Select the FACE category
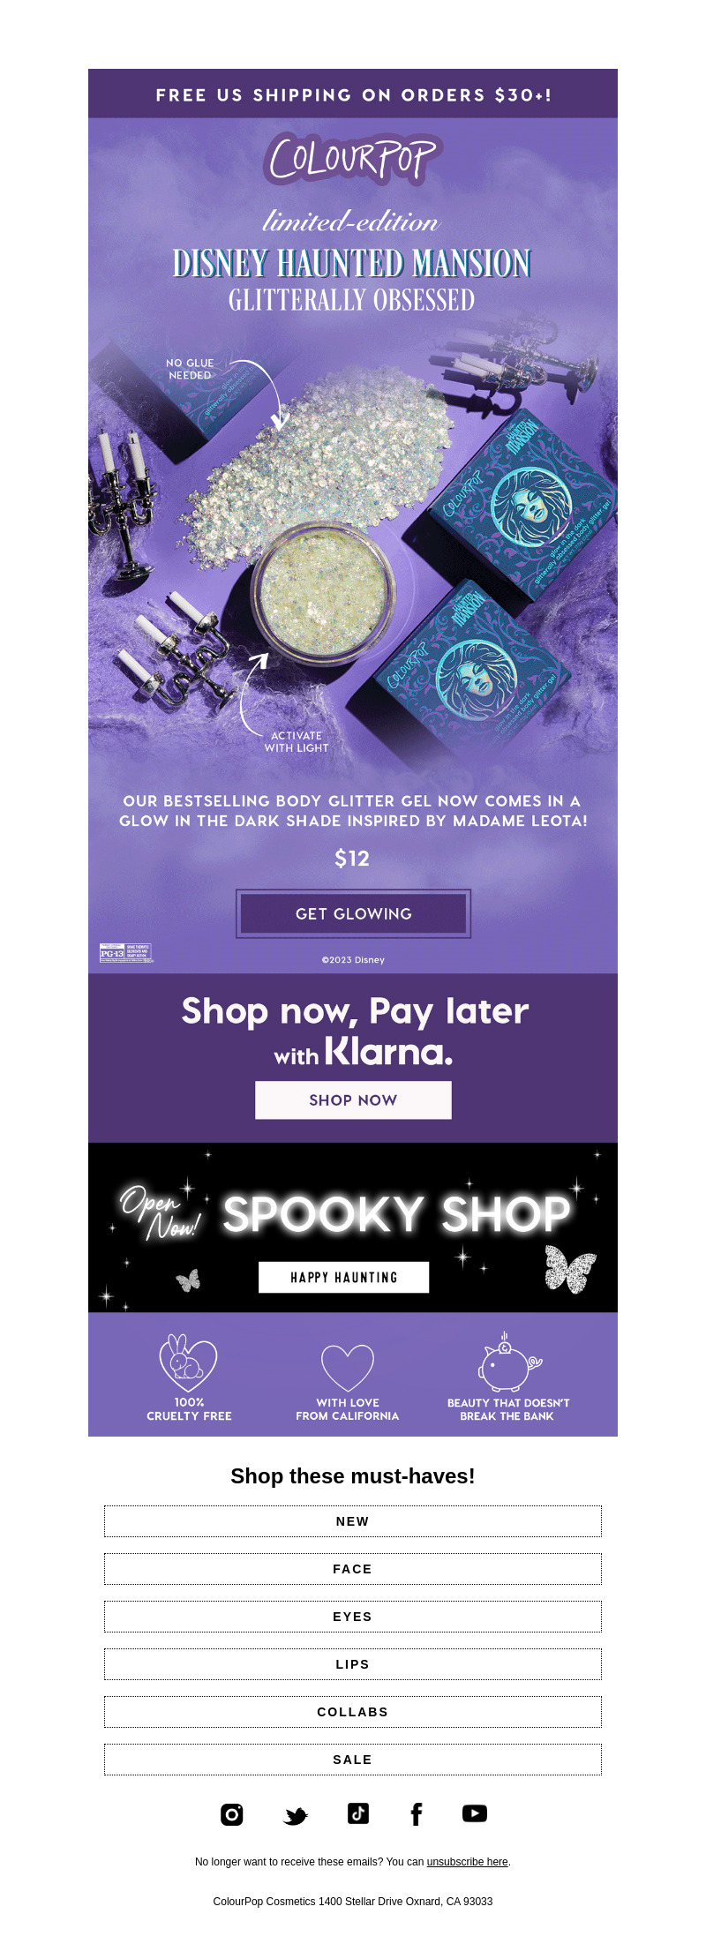This screenshot has width=706, height=1944. (x=353, y=1569)
